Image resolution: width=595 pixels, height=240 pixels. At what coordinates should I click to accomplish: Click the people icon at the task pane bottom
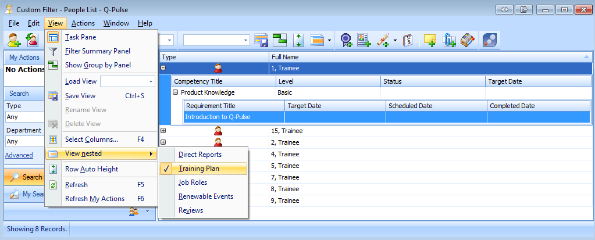pos(134,211)
